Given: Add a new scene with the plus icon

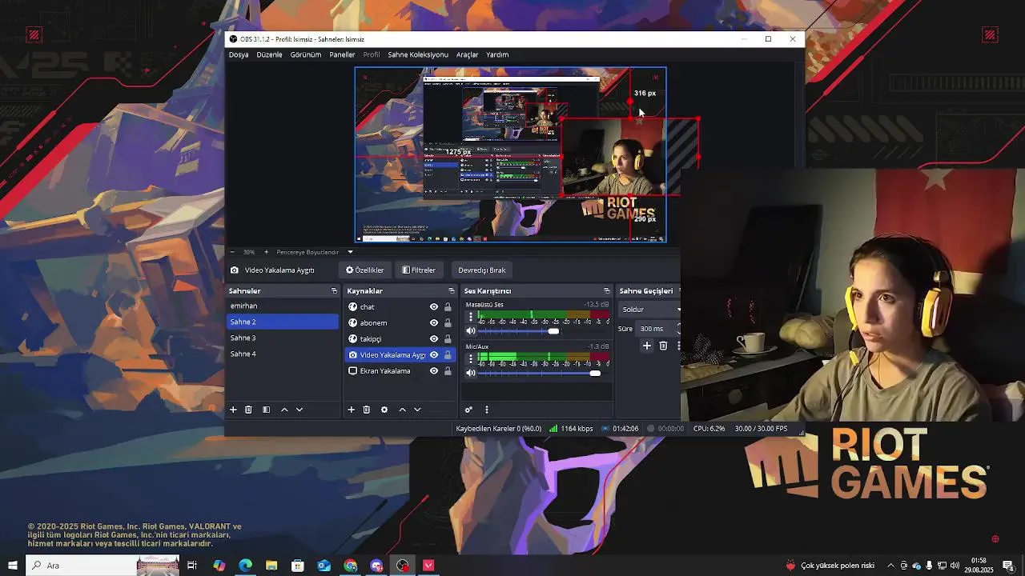Looking at the screenshot, I should point(233,410).
